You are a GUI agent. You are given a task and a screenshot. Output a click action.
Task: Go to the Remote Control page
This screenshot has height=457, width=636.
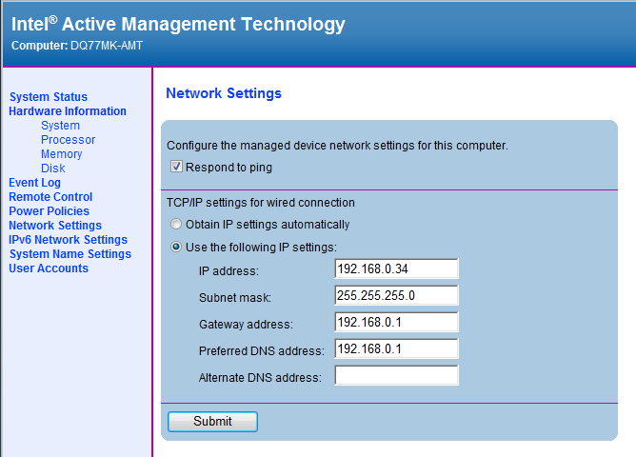(x=50, y=197)
